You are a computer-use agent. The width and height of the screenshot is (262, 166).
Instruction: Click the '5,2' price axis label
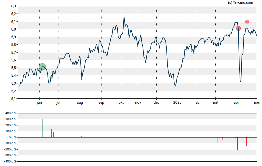(14, 91)
